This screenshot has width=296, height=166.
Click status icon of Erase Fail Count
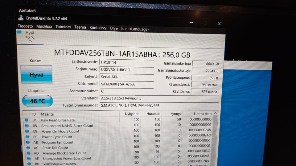pyautogui.click(x=28, y=148)
